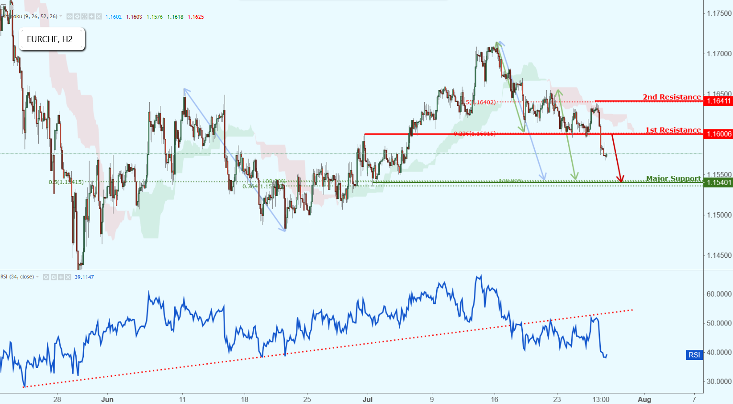Click the '11' date on the time axis
Screen dimensions: 733x404
[x=182, y=399]
